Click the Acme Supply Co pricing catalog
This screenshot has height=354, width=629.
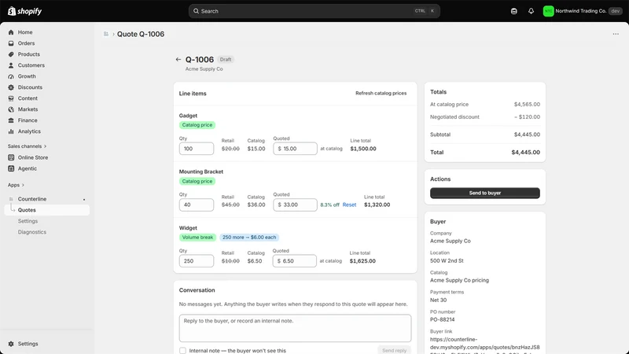click(x=459, y=280)
